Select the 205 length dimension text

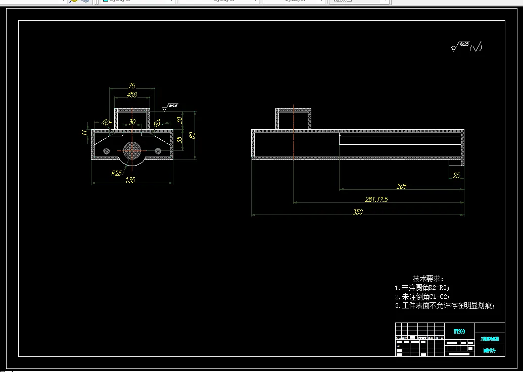pos(402,186)
